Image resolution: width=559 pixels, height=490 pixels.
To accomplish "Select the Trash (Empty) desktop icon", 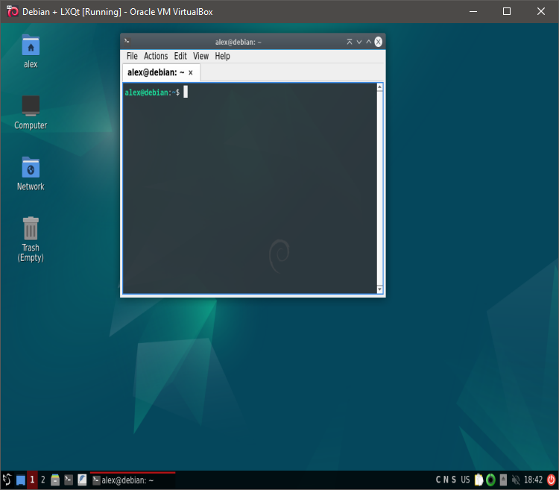I will click(31, 239).
